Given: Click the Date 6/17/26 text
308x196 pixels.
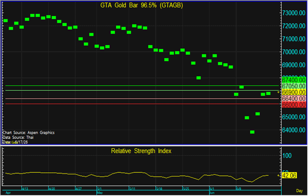Looking at the screenshot, I should point(15,142).
